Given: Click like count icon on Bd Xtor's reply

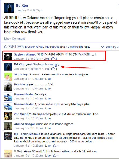Looking at the screenshot, I should 54,69.
